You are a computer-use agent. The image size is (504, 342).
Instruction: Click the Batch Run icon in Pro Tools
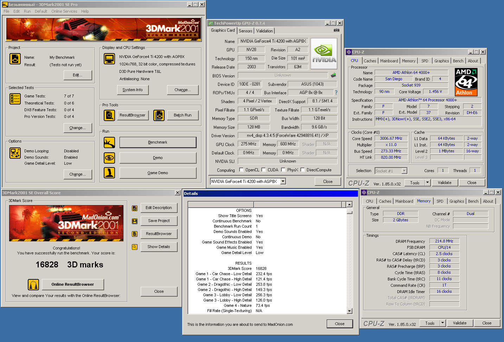(159, 115)
